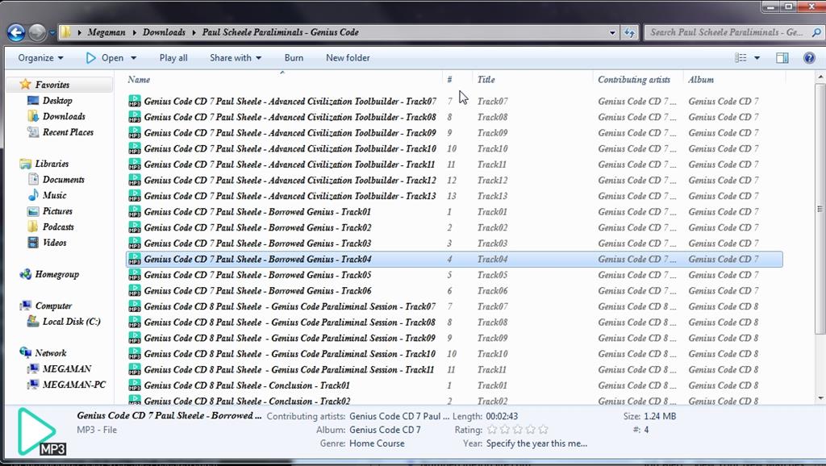This screenshot has width=826, height=466.
Task: Open the Pictures library
Action: [57, 211]
